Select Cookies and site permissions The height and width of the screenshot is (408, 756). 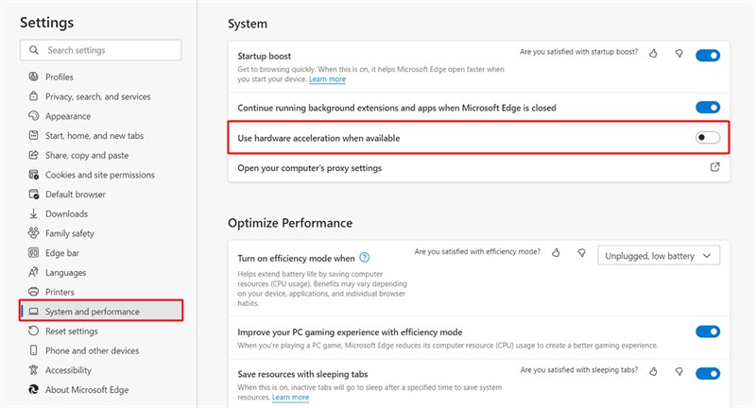pyautogui.click(x=101, y=175)
